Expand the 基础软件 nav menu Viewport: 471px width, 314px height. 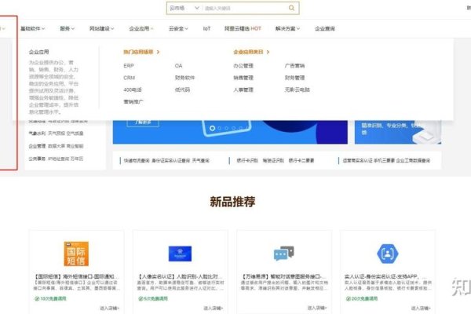(x=32, y=28)
